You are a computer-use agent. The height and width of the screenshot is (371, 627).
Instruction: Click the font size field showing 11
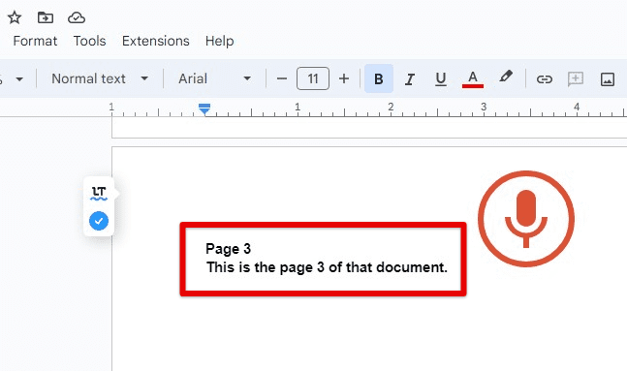pyautogui.click(x=313, y=78)
